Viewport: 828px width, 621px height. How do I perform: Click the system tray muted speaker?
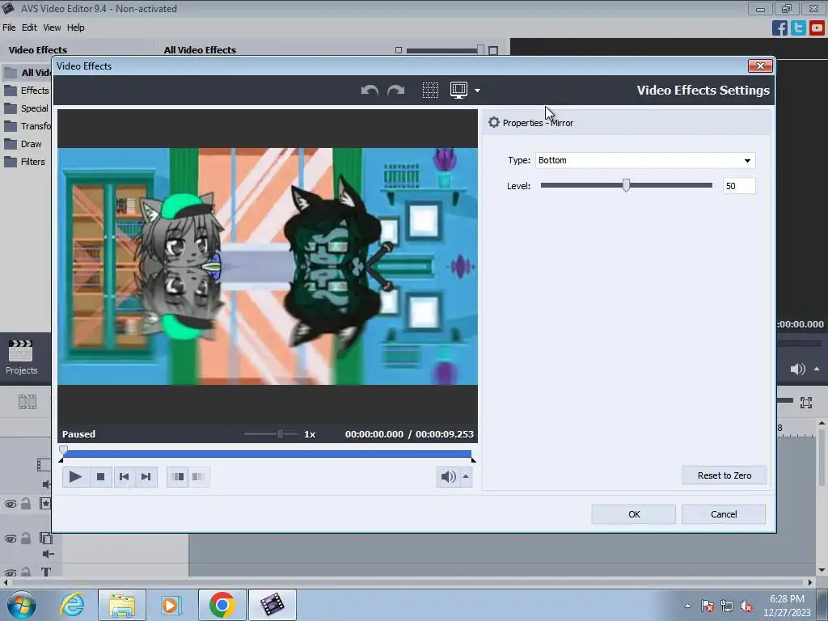746,606
